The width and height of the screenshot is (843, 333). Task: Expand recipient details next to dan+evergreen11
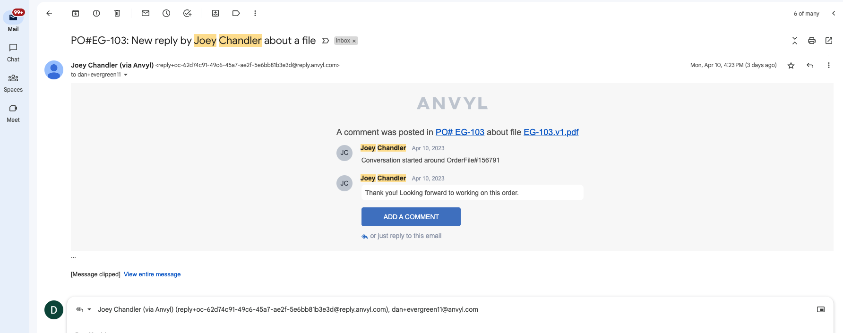(126, 75)
